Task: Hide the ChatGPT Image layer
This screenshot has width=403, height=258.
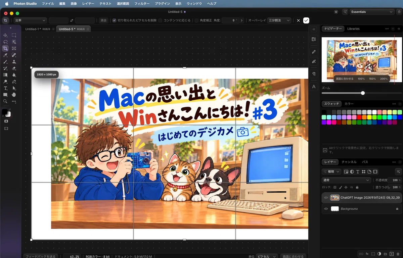Action: pyautogui.click(x=326, y=198)
